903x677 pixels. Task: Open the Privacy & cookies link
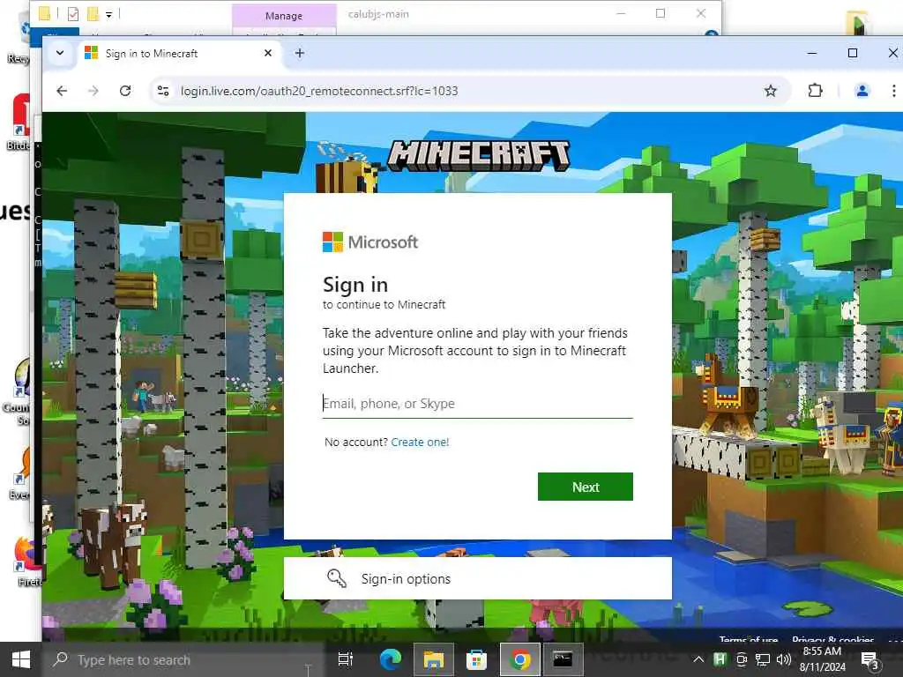[832, 639]
